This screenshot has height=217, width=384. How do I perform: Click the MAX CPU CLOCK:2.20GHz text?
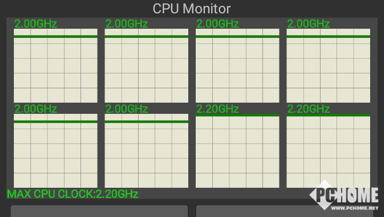coord(73,194)
